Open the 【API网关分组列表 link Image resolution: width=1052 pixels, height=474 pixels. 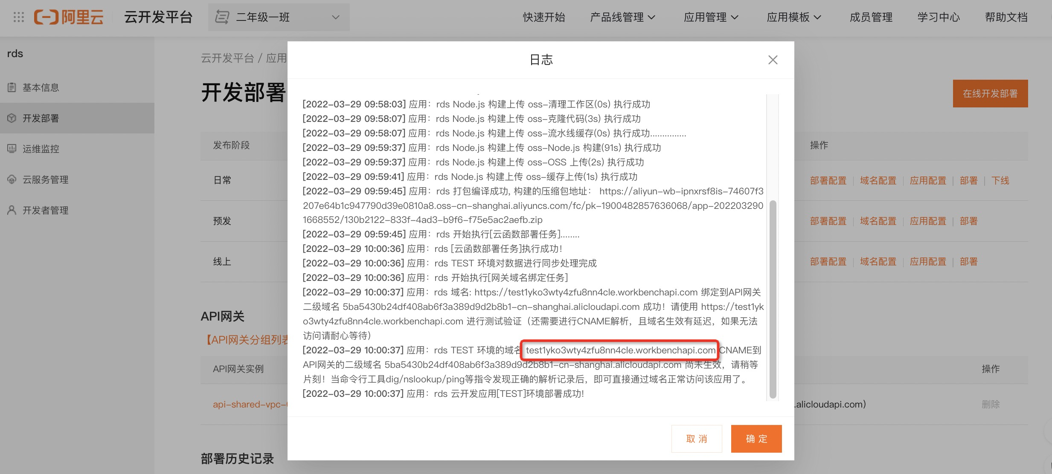point(245,340)
